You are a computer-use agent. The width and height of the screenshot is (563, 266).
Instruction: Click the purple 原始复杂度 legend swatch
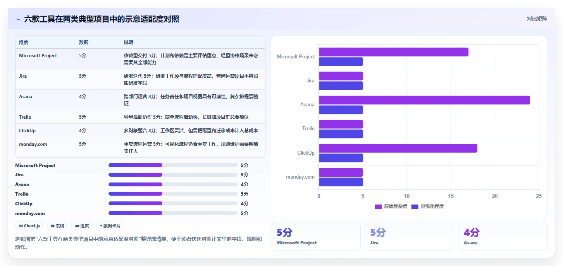coord(378,207)
